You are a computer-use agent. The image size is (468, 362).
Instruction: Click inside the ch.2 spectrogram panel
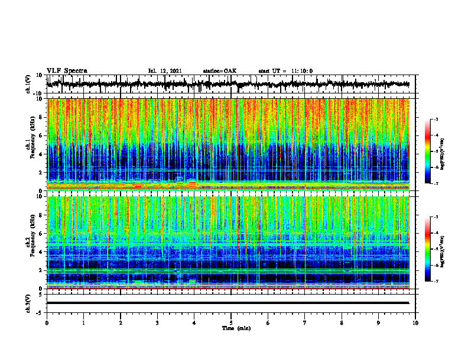(228, 243)
